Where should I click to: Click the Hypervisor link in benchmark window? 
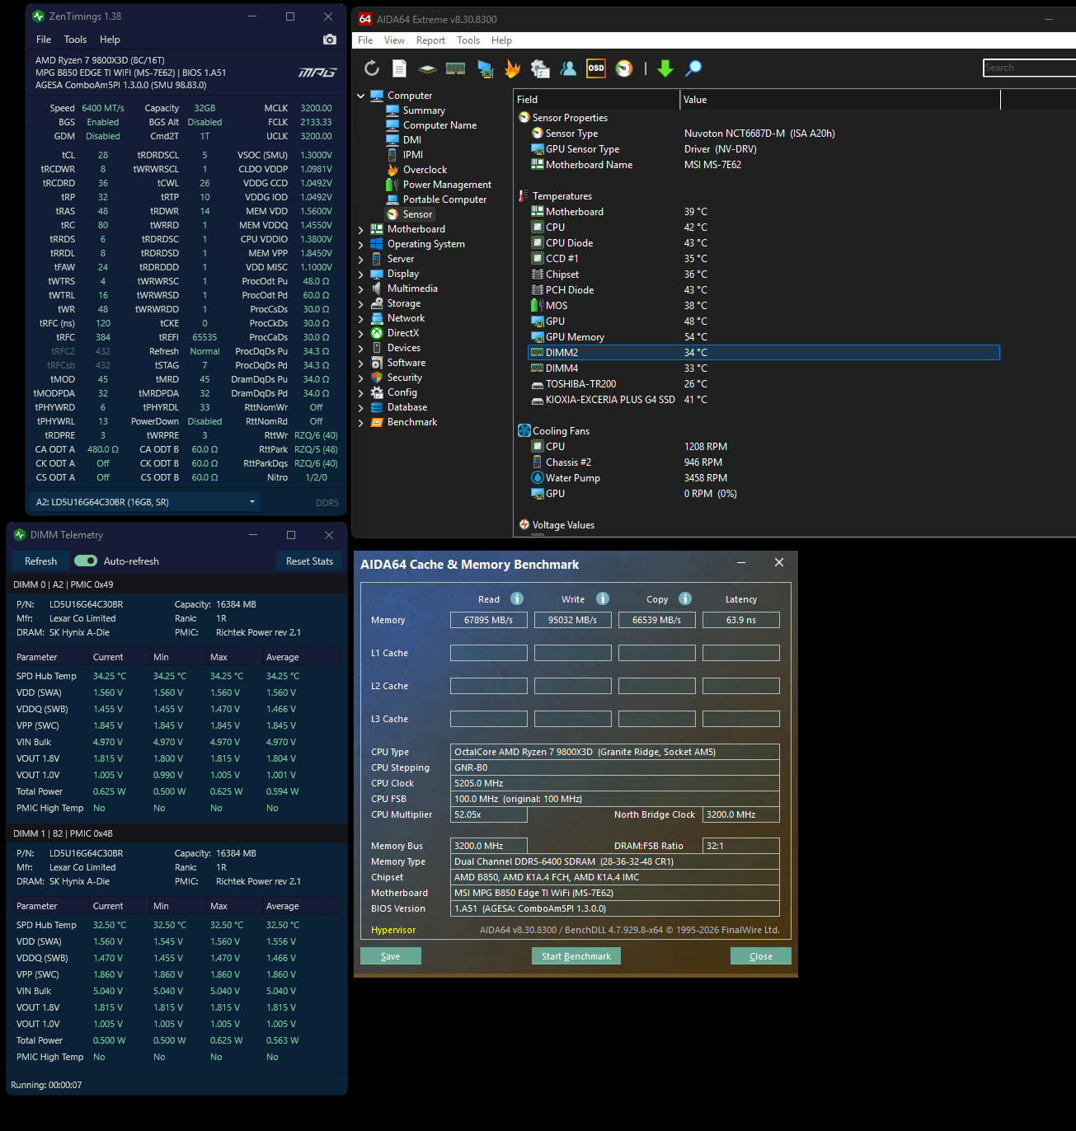click(393, 930)
